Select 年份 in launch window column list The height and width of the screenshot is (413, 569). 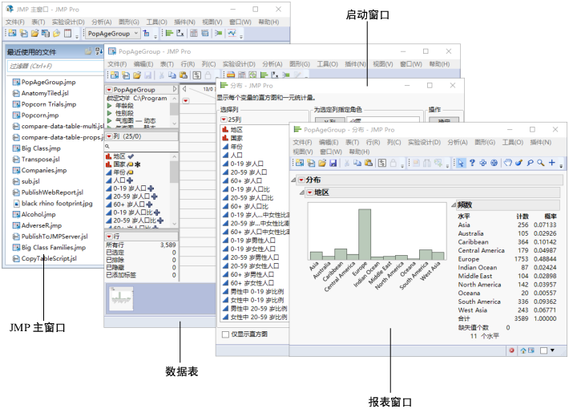[236, 147]
